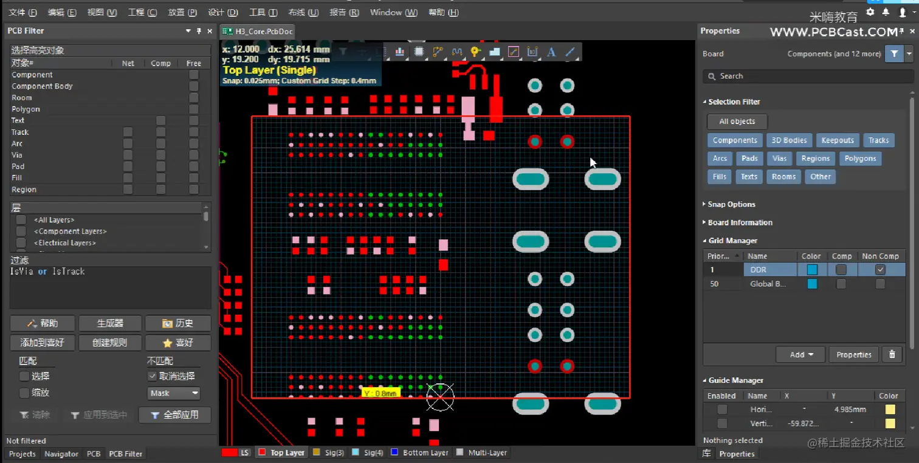The height and width of the screenshot is (463, 919).
Task: Activate the interactive routing tool
Action: (x=438, y=52)
